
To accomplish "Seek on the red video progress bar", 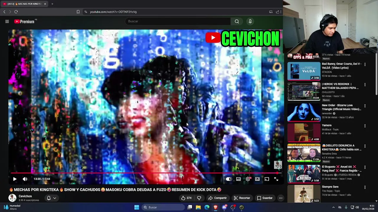I will (x=146, y=173).
